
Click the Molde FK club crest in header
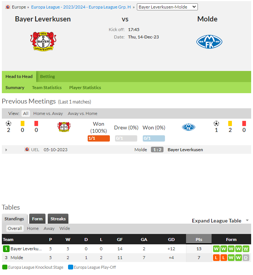(x=209, y=42)
